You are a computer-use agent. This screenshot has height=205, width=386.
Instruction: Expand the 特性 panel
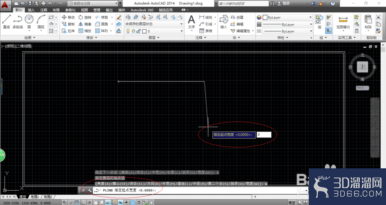283,38
